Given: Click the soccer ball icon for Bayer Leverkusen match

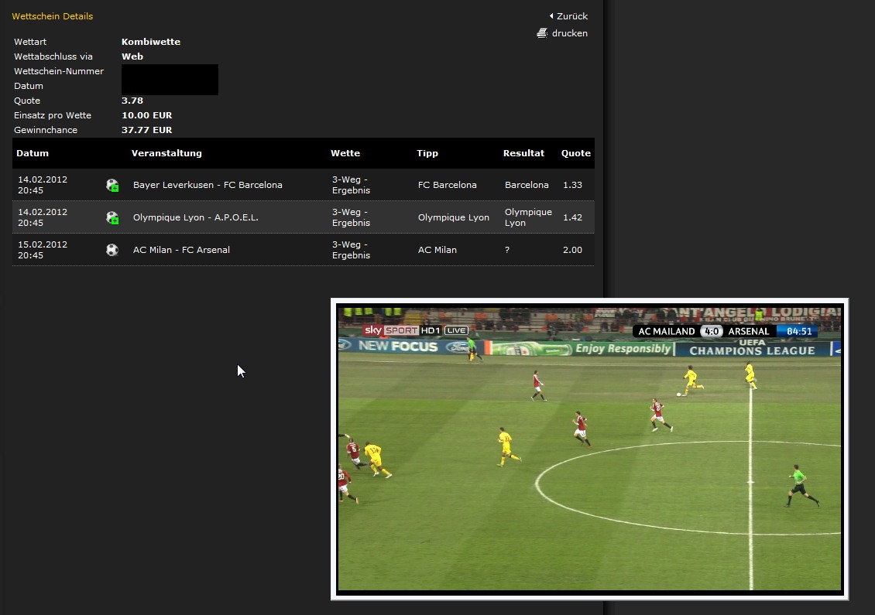Looking at the screenshot, I should [112, 185].
